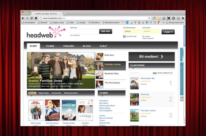Open the wrench settings menu
The width and height of the screenshot is (206, 136).
[183, 18]
